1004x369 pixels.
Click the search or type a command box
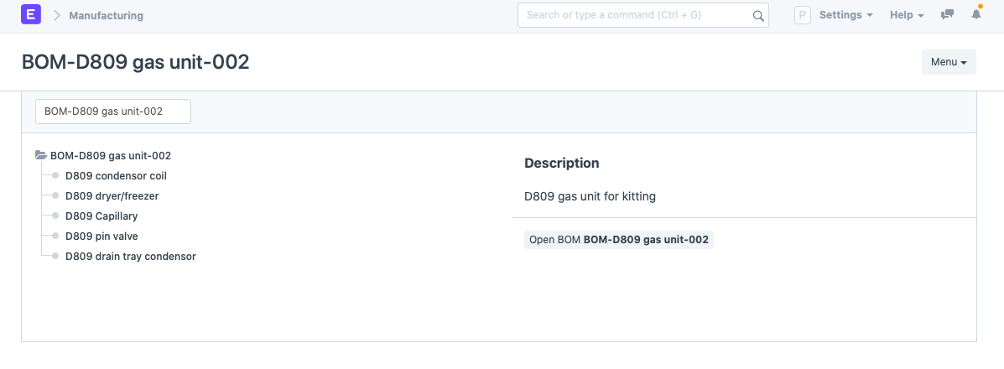(642, 15)
